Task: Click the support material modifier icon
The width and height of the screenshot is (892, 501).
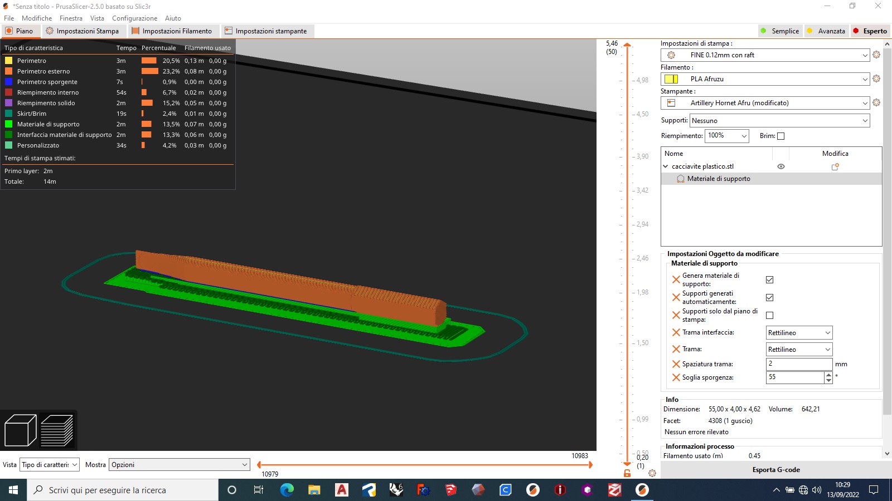Action: [681, 179]
